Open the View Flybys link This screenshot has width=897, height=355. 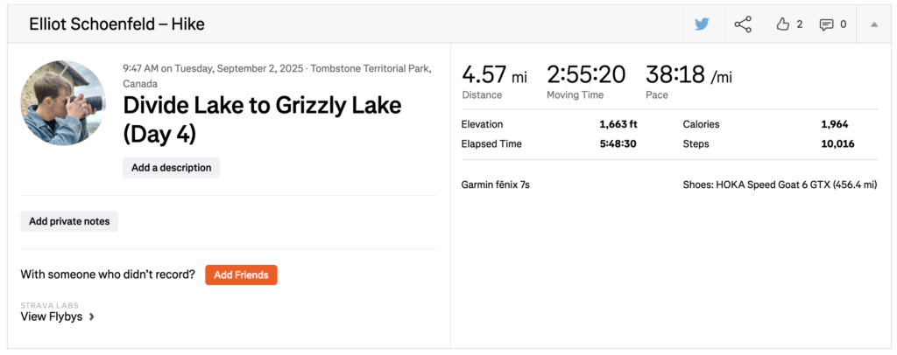click(52, 317)
